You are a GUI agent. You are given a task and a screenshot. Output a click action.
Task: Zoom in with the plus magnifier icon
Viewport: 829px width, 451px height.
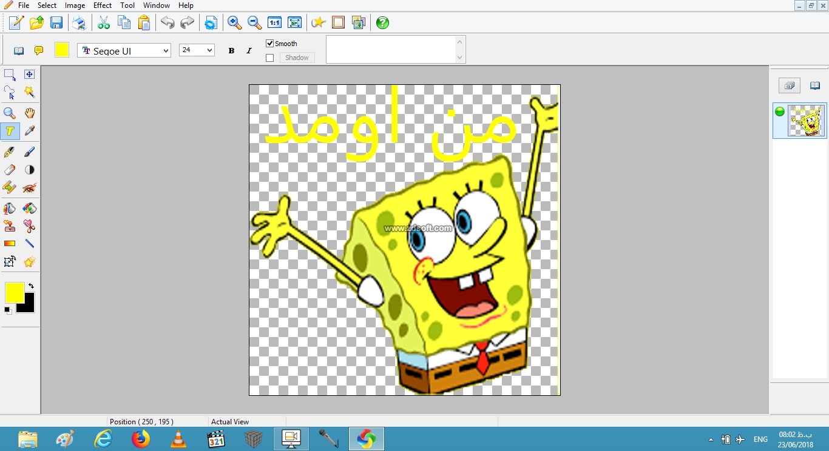coord(234,23)
